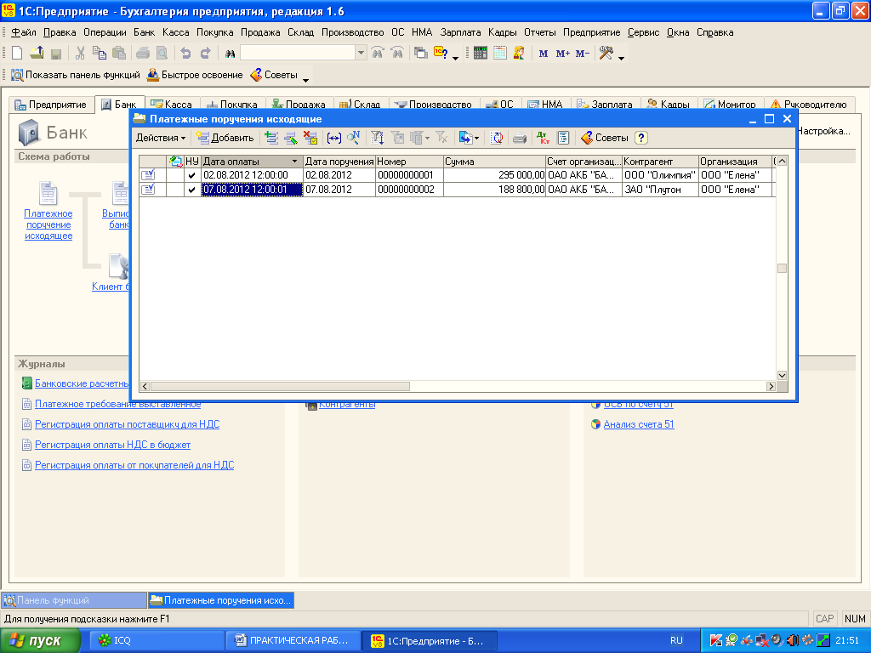The height and width of the screenshot is (653, 871).
Task: Switch to the Руководителю tab
Action: 809,105
